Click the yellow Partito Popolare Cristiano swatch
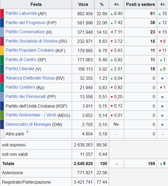 tap(2, 50)
